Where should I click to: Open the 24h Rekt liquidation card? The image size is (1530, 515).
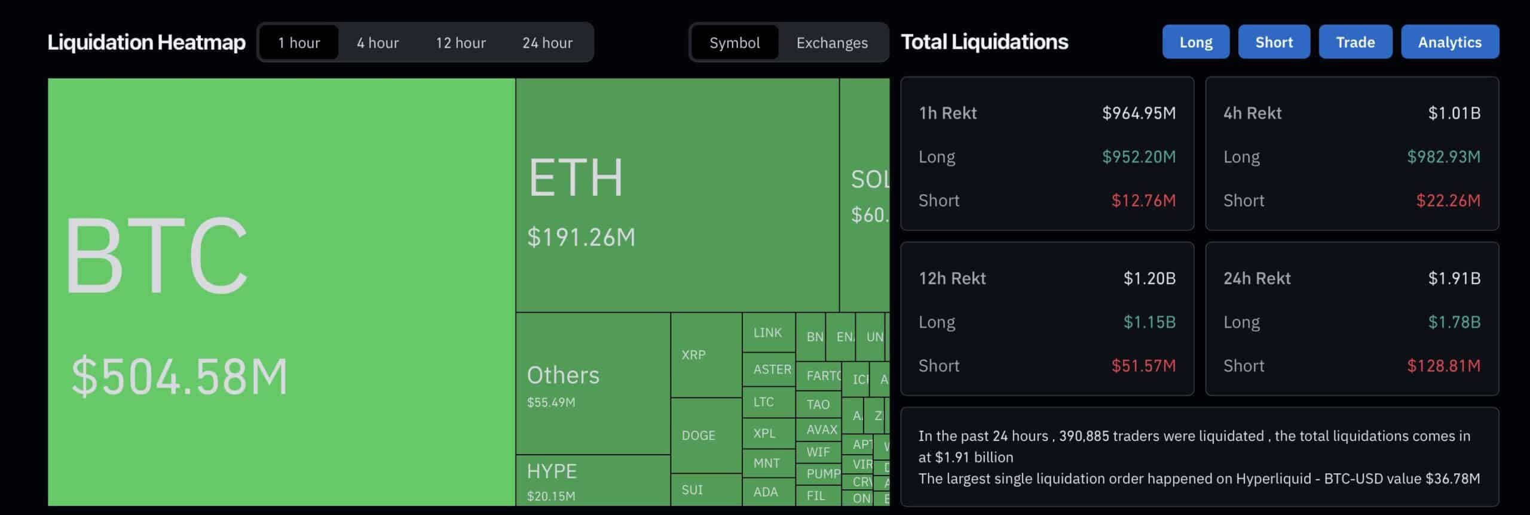pos(1352,319)
